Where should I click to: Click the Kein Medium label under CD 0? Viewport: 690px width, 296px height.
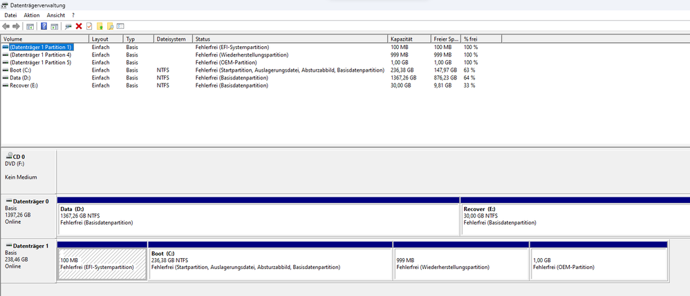tap(21, 177)
